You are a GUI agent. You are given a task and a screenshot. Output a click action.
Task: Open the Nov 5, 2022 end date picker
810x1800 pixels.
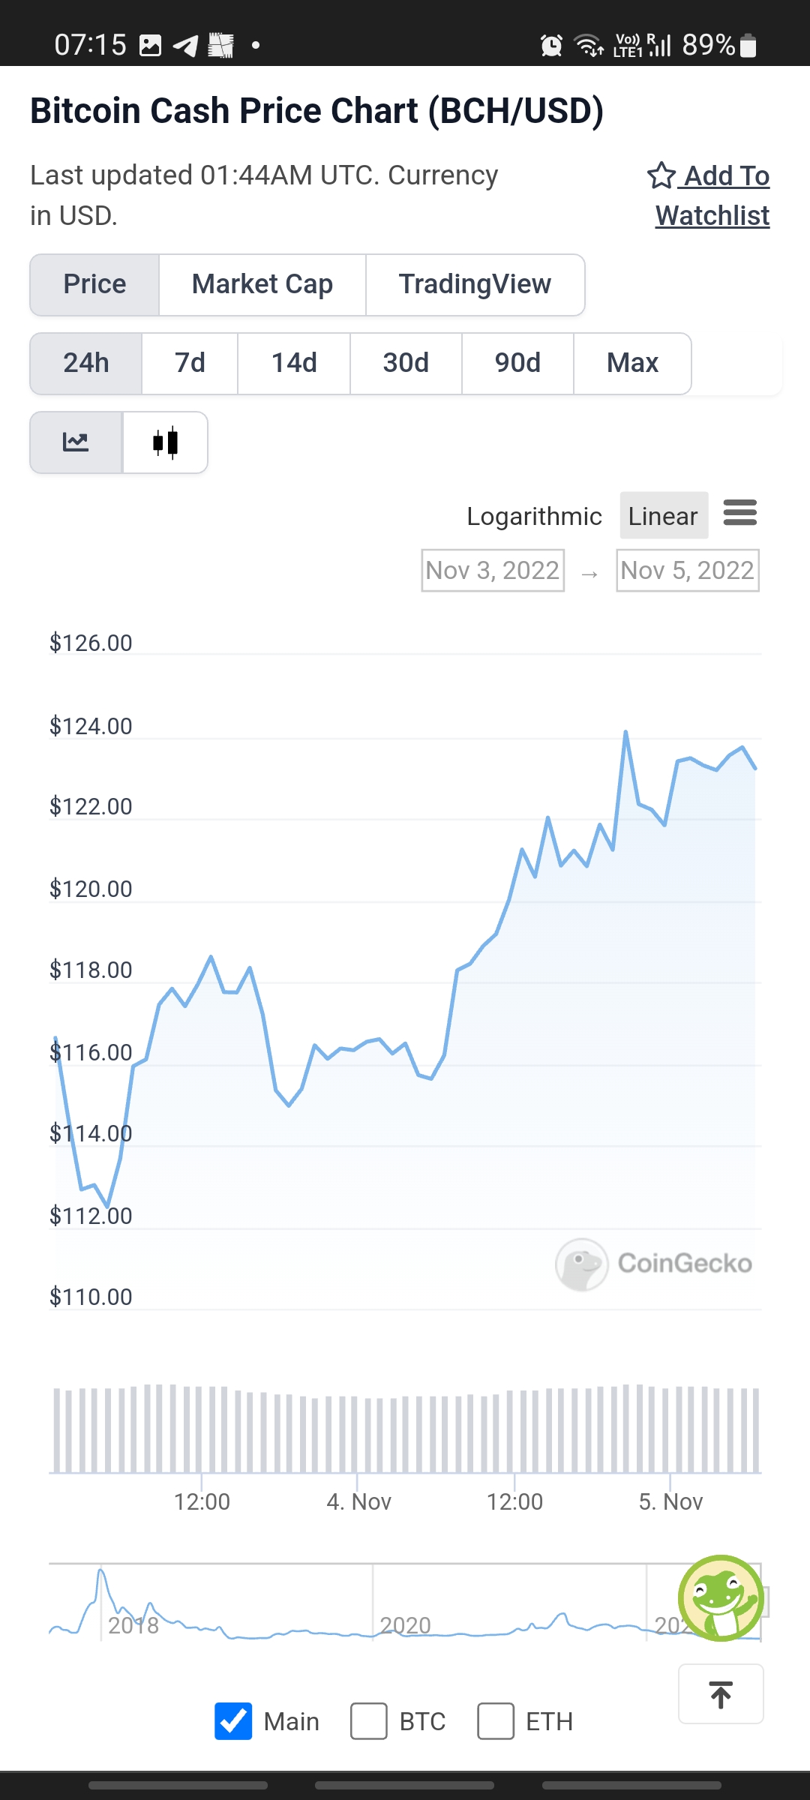click(688, 571)
